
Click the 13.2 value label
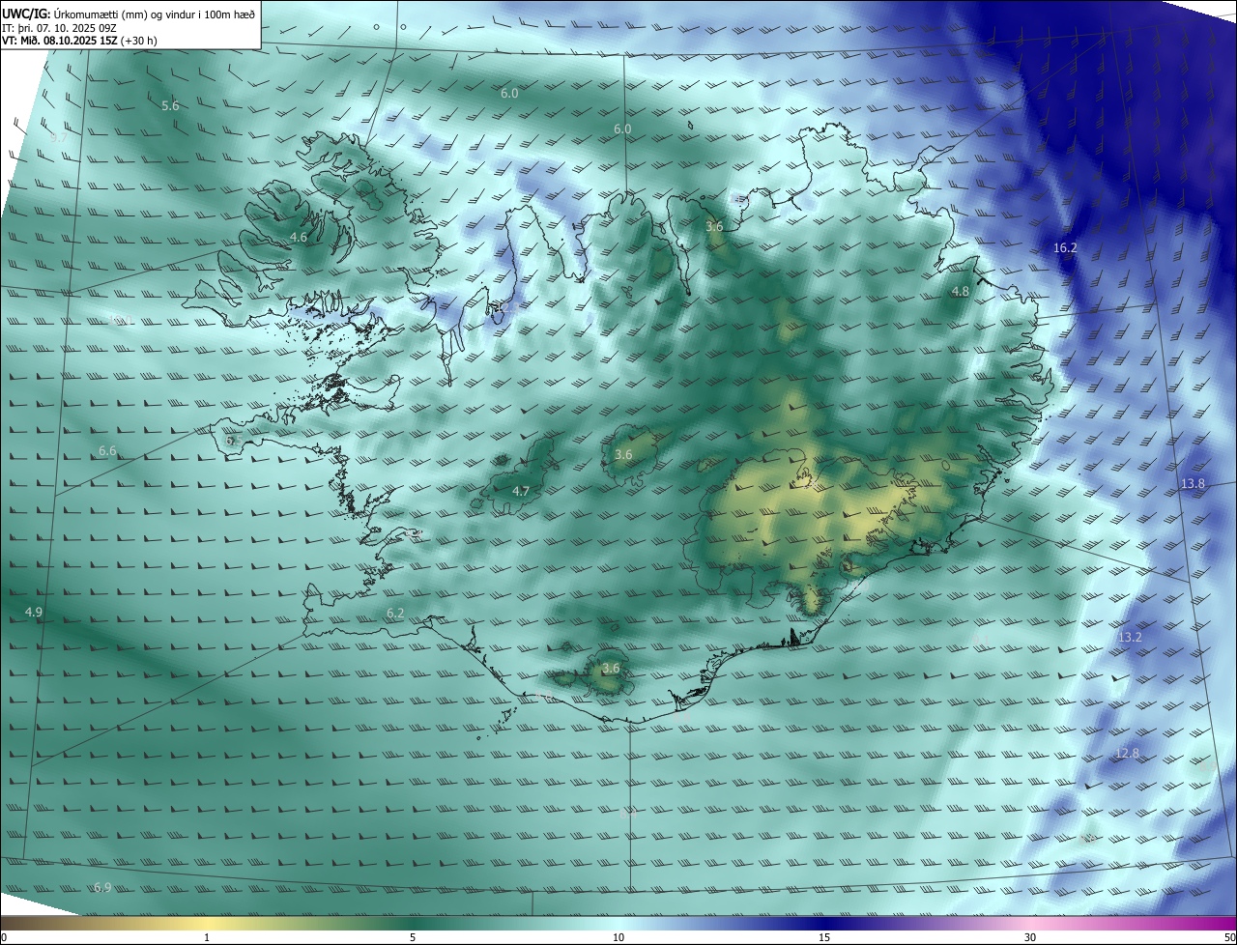(x=1130, y=637)
